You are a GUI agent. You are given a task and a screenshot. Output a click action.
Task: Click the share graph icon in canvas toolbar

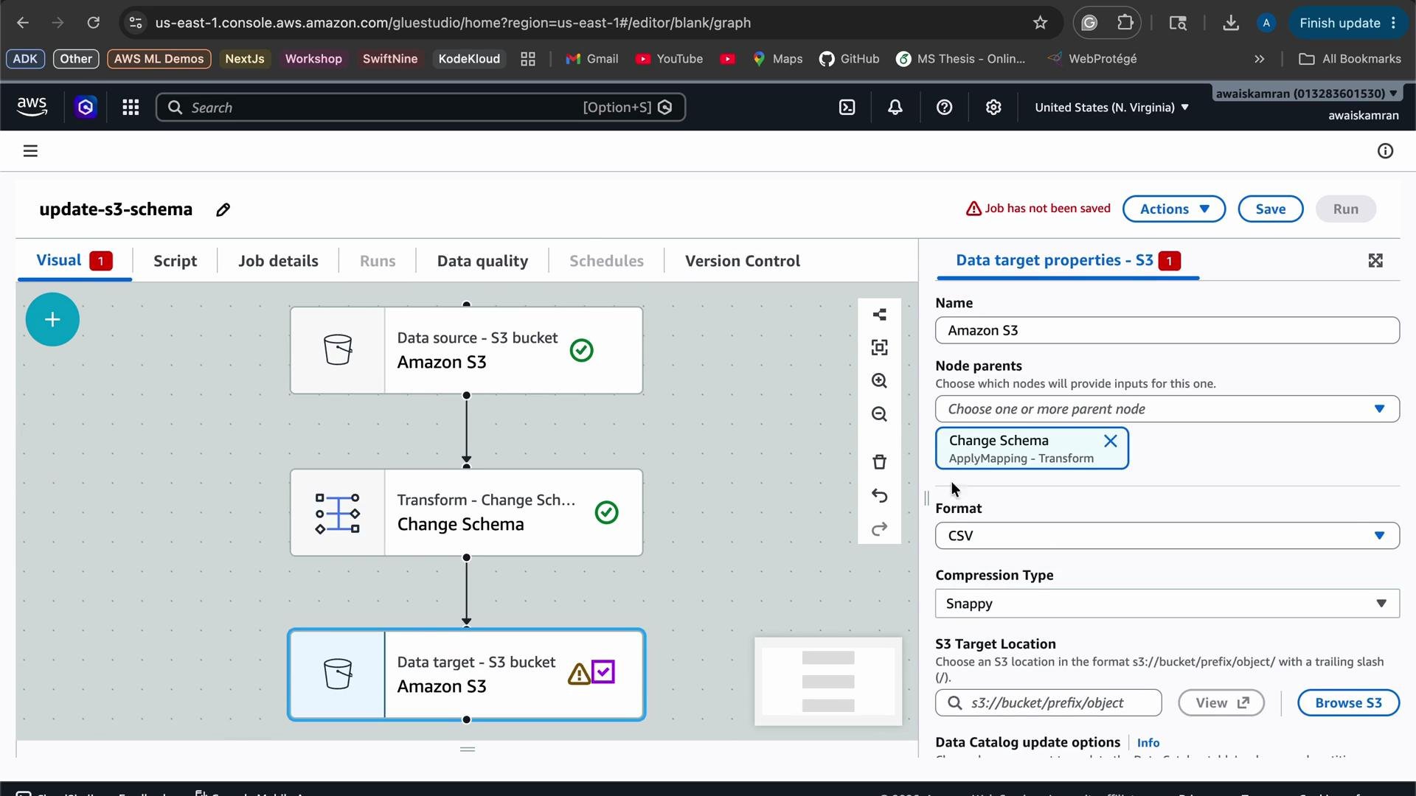click(879, 315)
